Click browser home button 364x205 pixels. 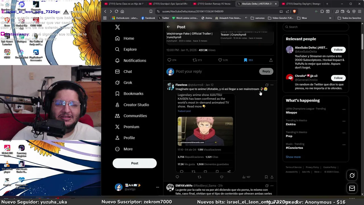click(x=122, y=11)
